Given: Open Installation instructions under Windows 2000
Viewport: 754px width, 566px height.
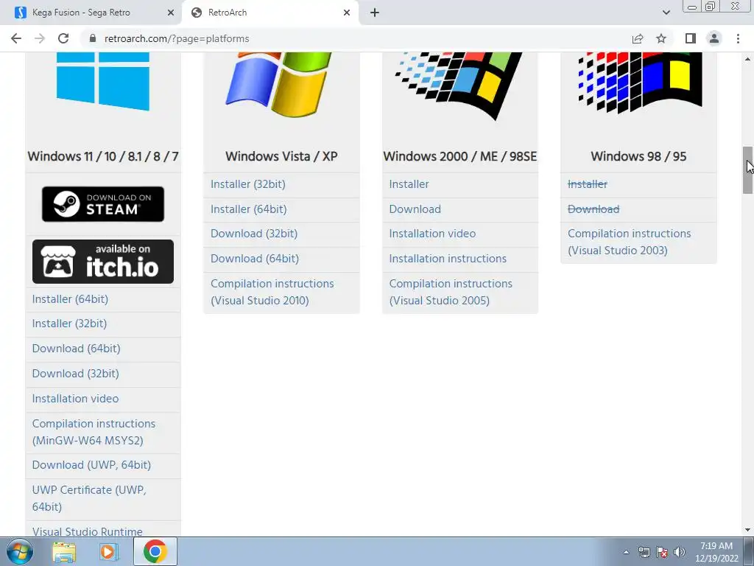Looking at the screenshot, I should pyautogui.click(x=448, y=259).
